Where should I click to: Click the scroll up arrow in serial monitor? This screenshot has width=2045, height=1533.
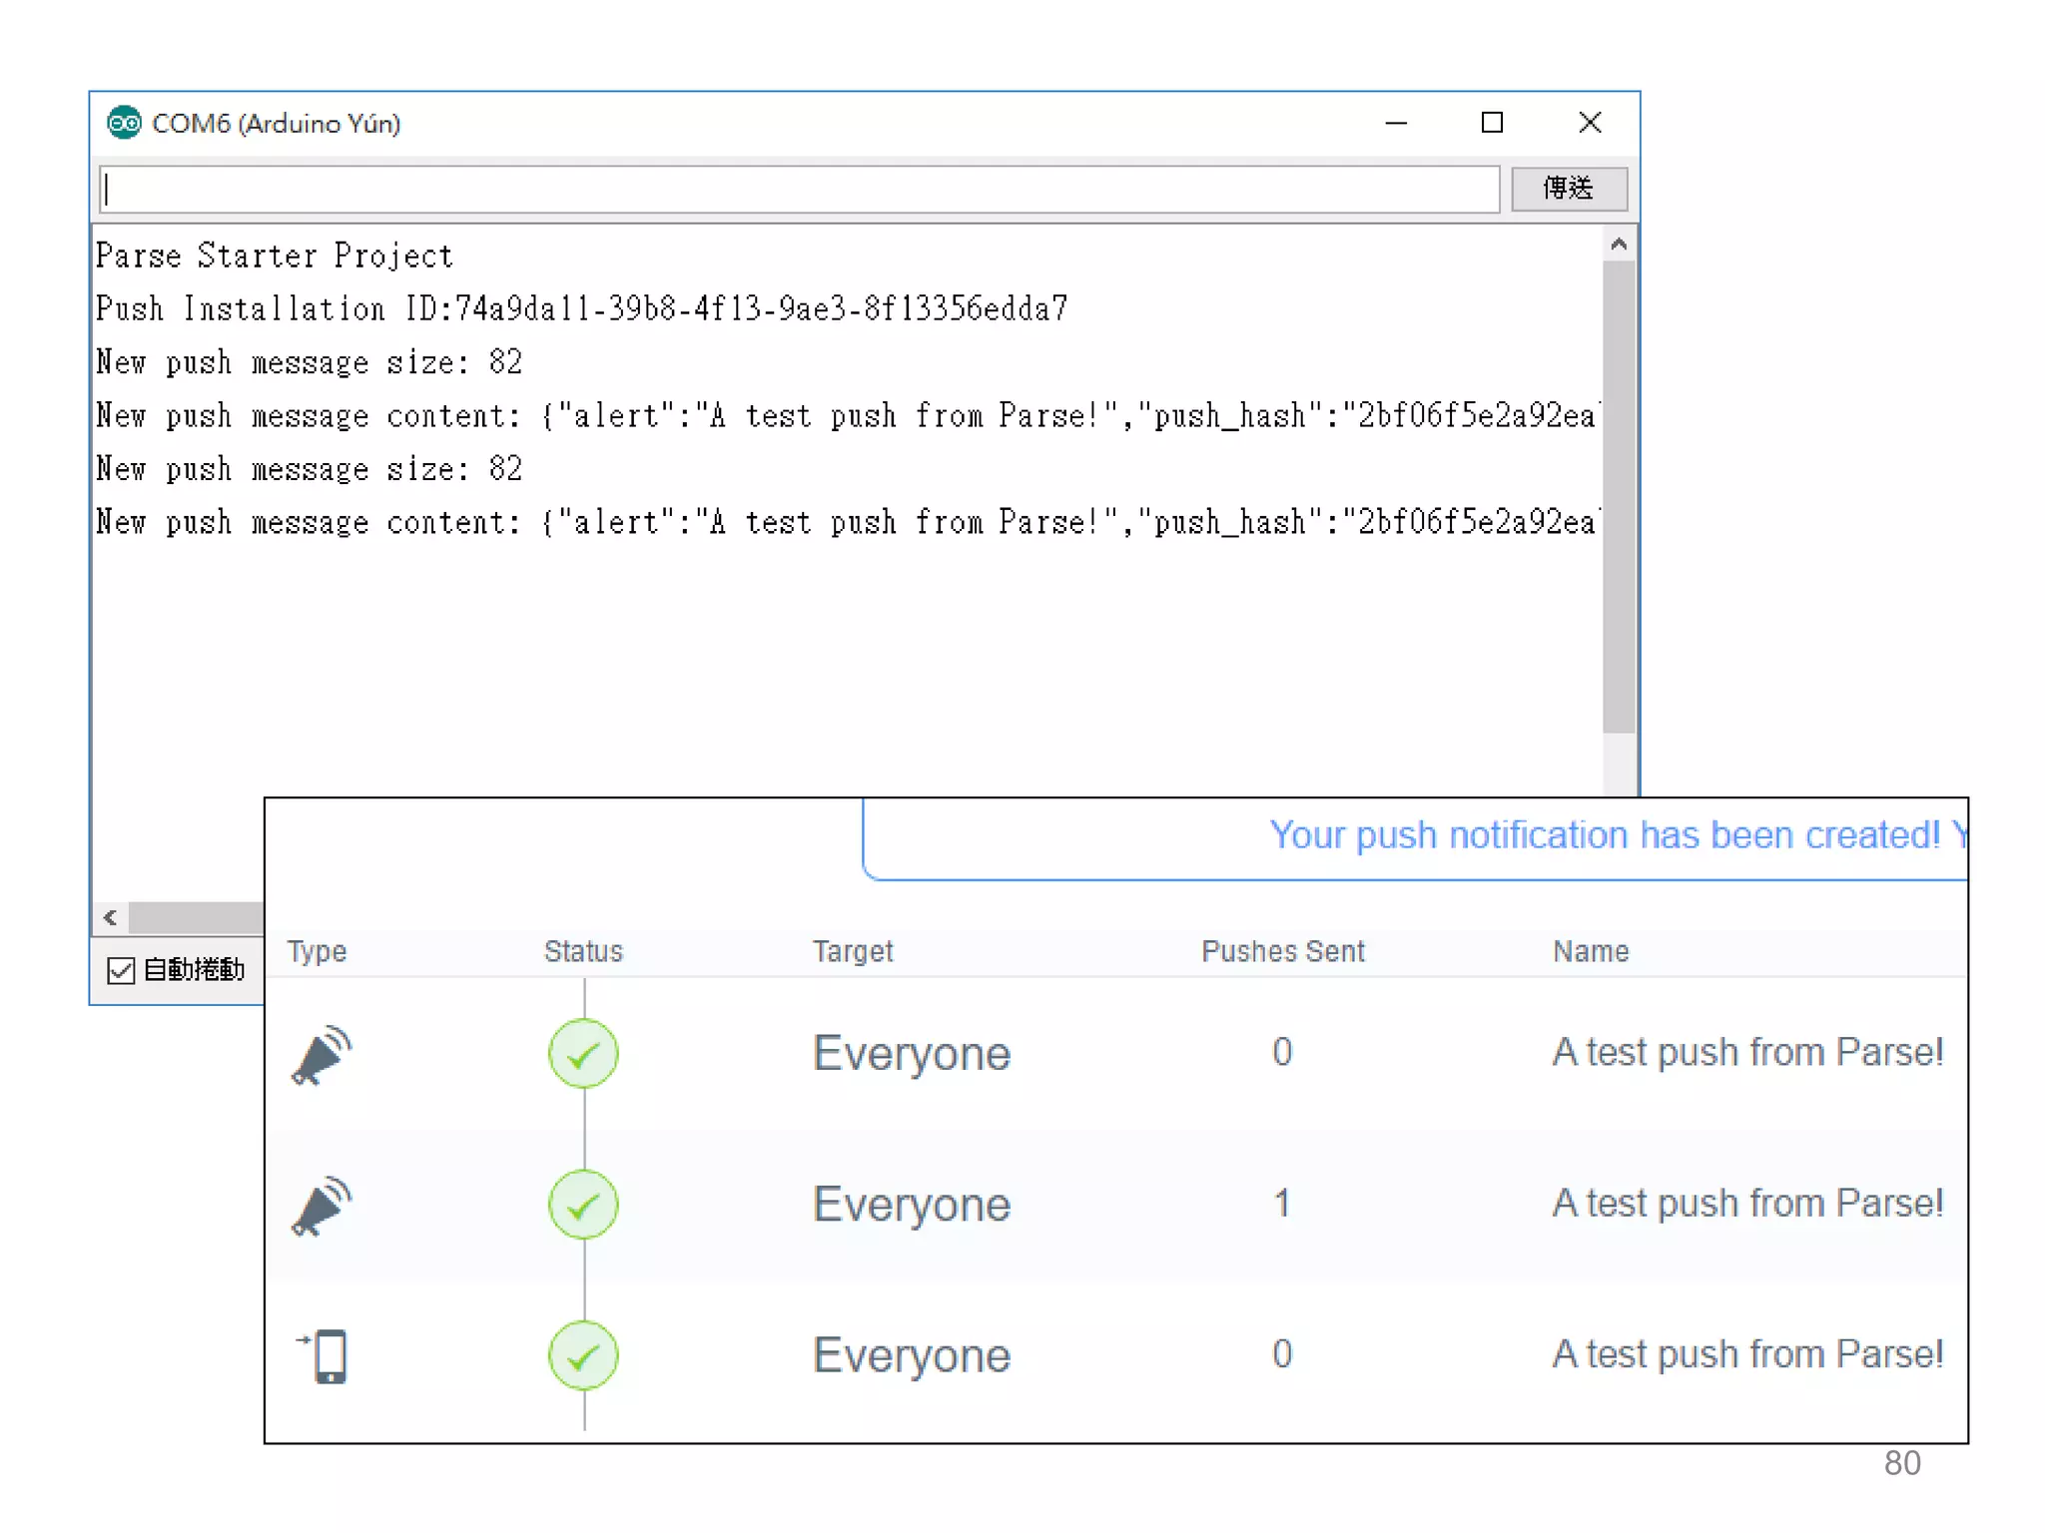[x=1619, y=245]
